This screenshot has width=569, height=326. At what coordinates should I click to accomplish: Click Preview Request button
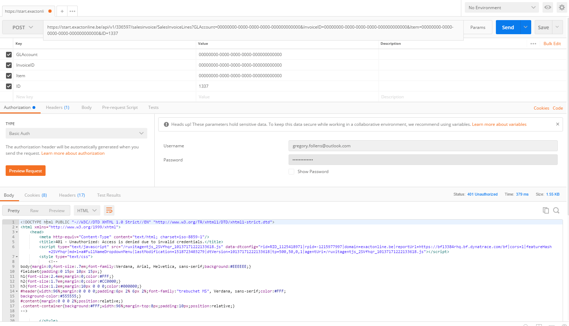click(25, 171)
